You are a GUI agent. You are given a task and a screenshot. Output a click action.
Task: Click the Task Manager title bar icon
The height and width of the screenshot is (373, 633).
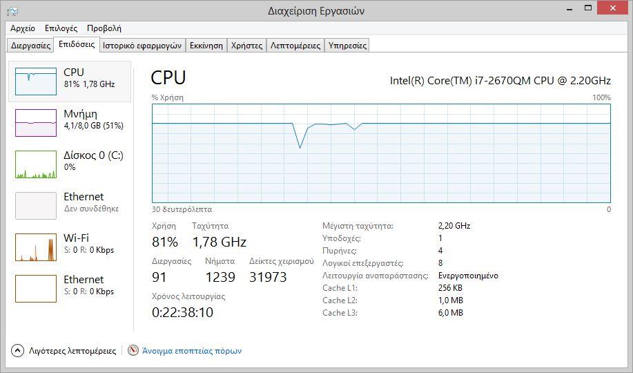pyautogui.click(x=12, y=11)
